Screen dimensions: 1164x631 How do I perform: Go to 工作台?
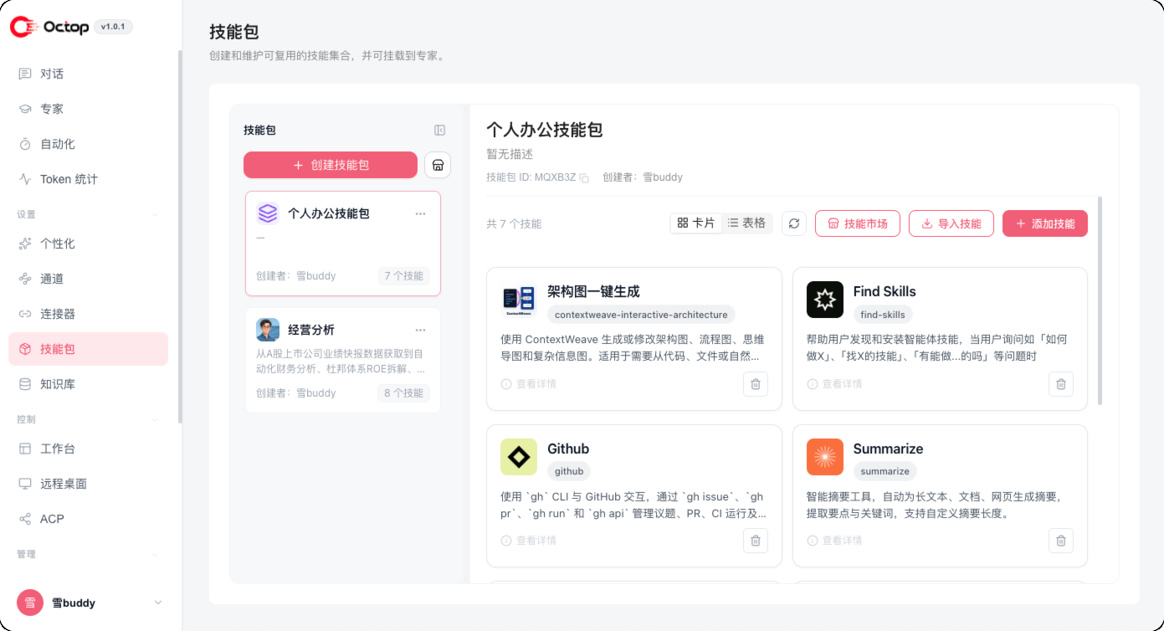89,449
